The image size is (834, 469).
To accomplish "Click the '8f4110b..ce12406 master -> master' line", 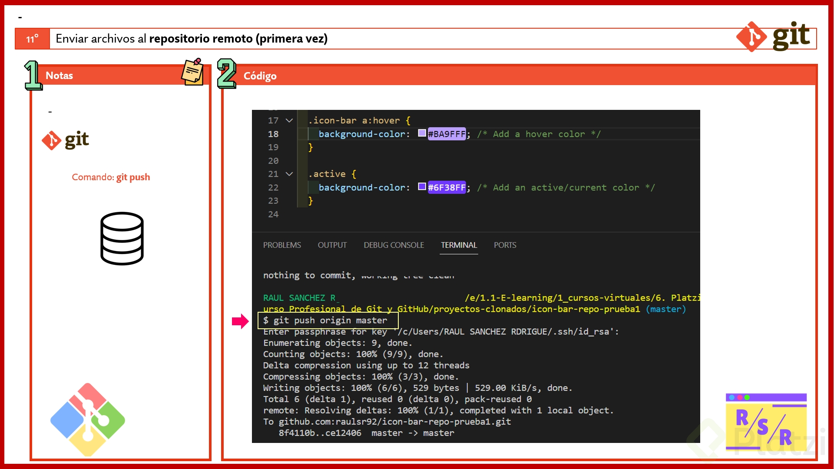I will (x=366, y=433).
